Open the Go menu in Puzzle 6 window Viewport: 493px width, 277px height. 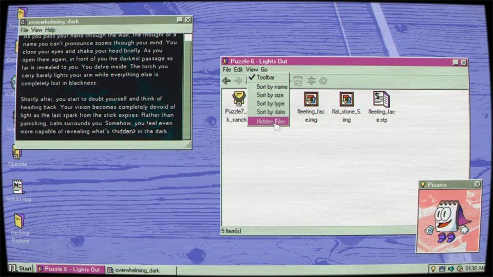(264, 69)
